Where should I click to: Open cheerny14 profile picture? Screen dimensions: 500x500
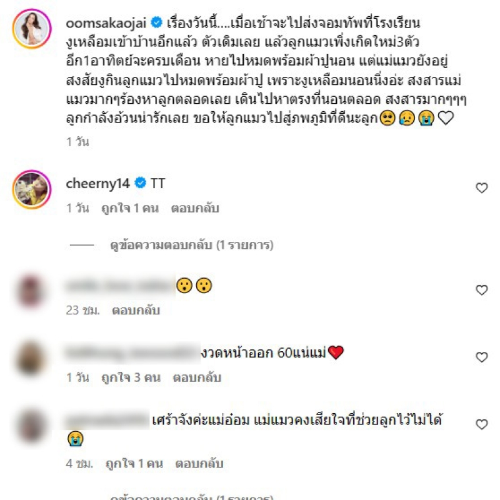pyautogui.click(x=32, y=189)
